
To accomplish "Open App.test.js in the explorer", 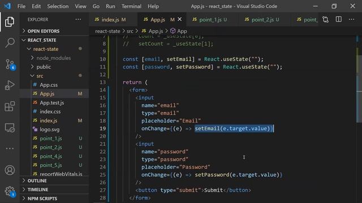I will [51, 103].
